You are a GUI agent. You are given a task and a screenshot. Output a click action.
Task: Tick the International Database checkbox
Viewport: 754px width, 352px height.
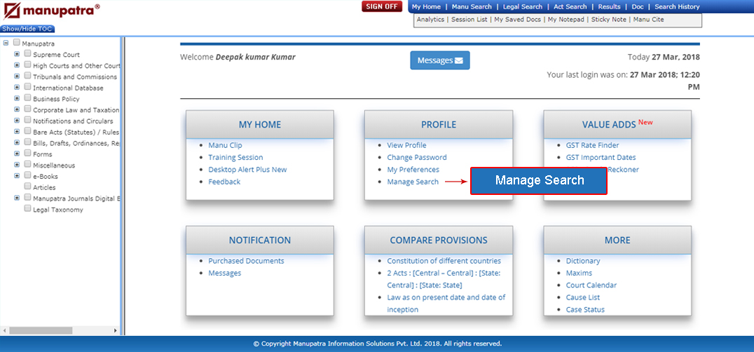click(27, 87)
